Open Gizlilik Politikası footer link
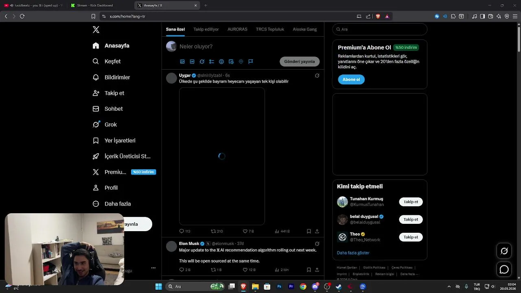 374,268
